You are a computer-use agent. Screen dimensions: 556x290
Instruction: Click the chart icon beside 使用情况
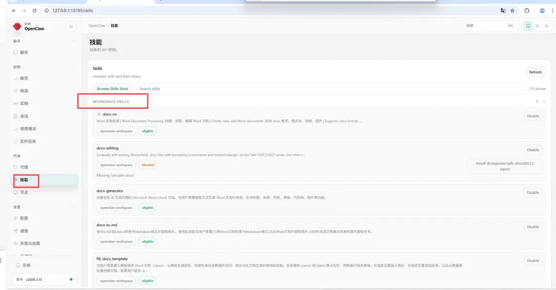coord(15,129)
